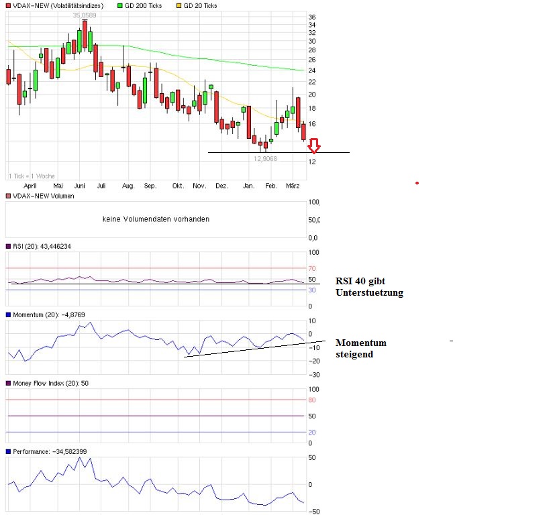Click the 35,0589 high value label
Viewport: 549px width, 517px height.
(85, 15)
